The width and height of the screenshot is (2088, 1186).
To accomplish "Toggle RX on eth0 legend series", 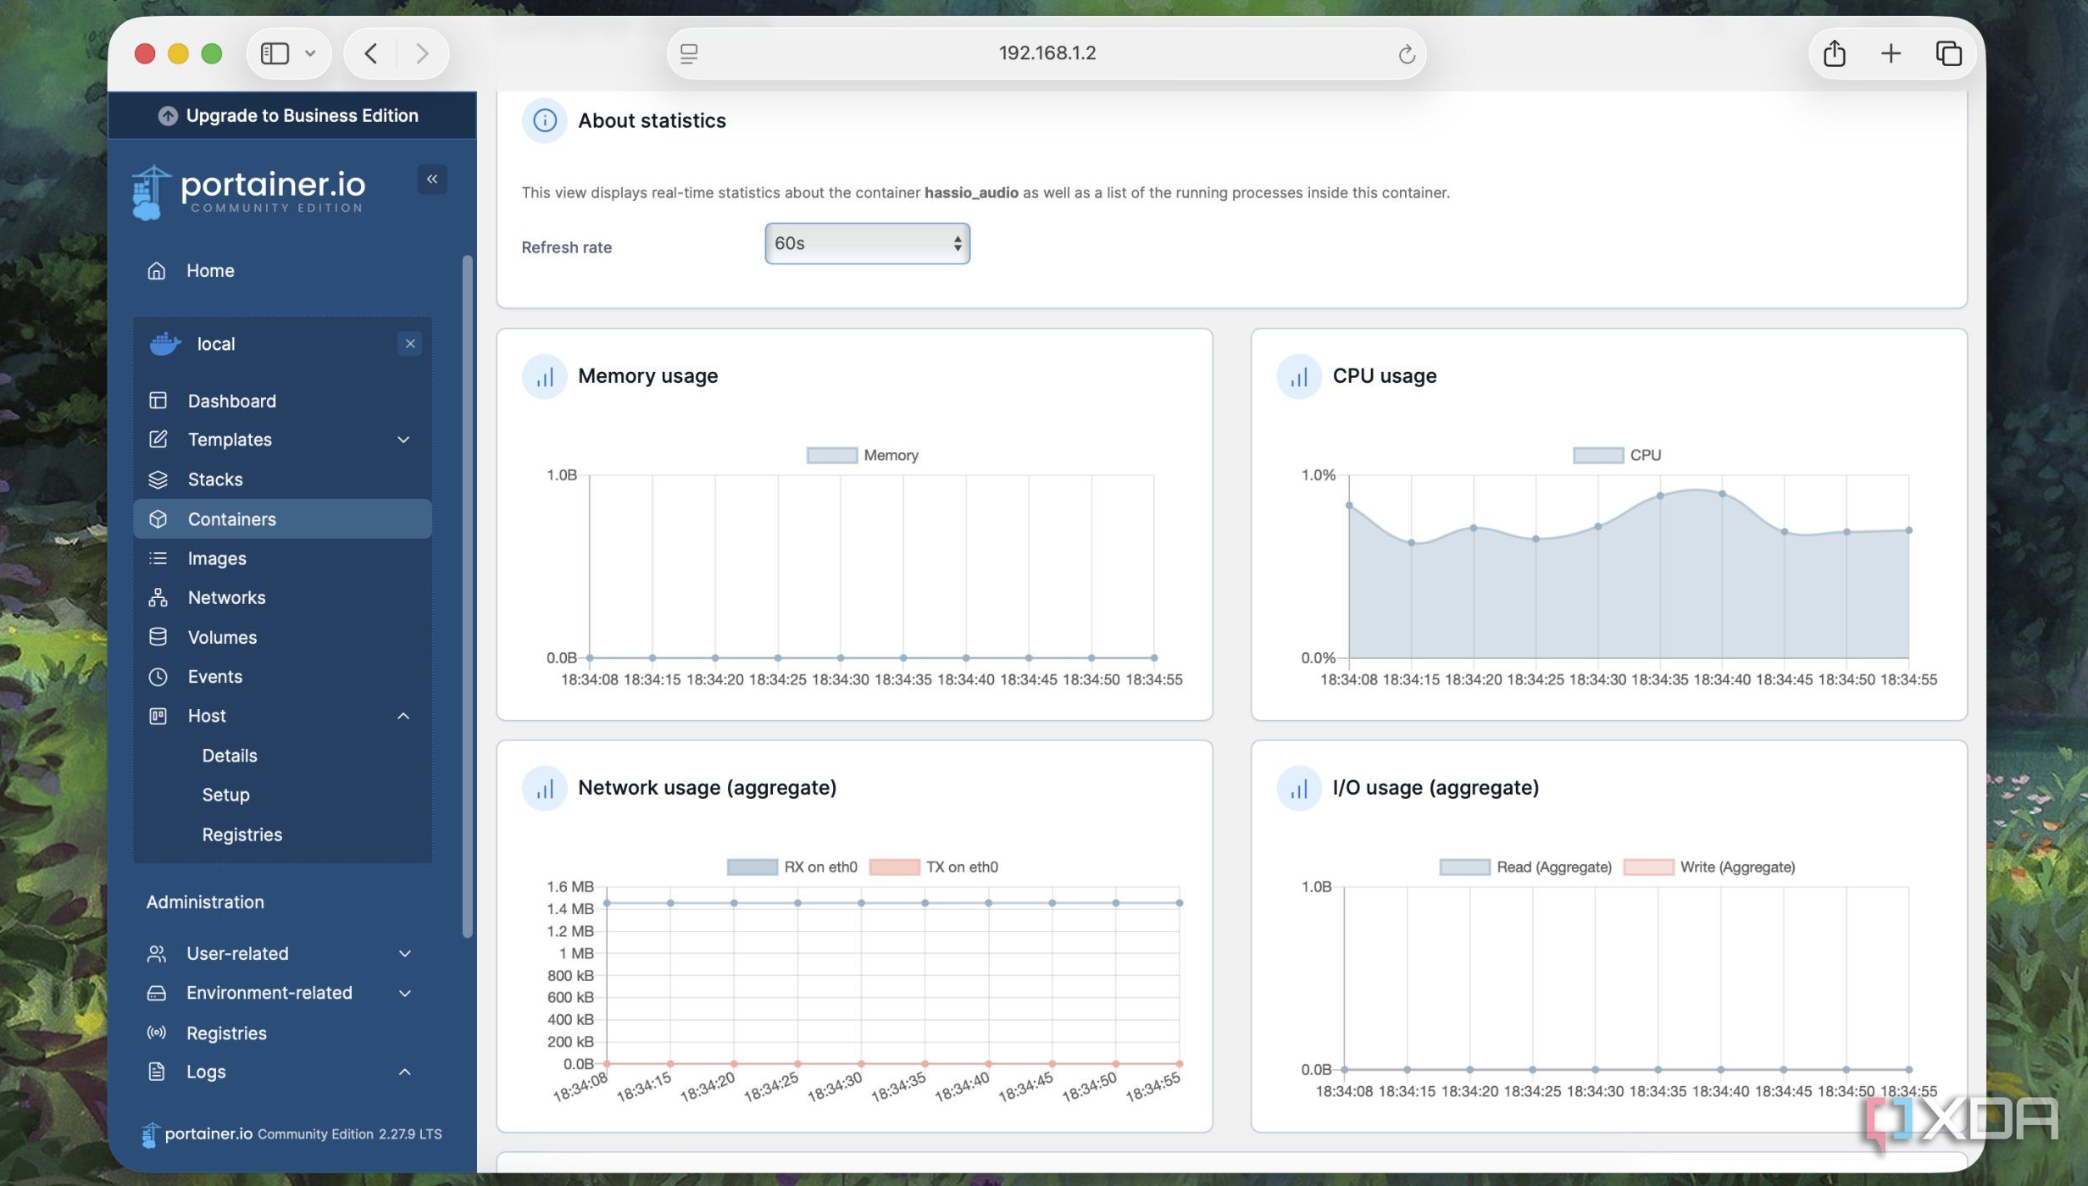I will click(x=792, y=867).
